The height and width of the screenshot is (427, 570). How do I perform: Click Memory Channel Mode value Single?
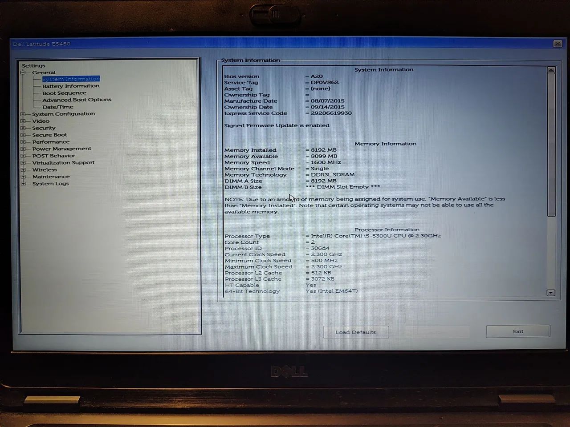pos(320,169)
